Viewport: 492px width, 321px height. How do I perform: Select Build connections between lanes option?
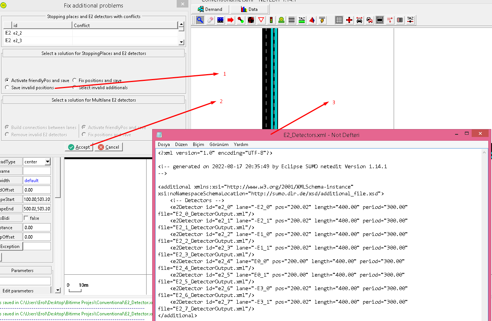click(x=40, y=128)
